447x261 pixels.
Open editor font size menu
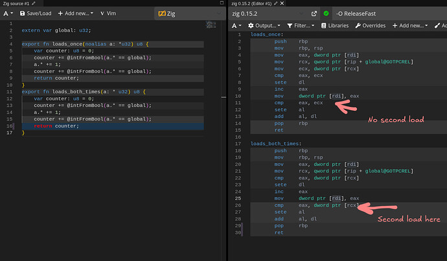pos(7,13)
